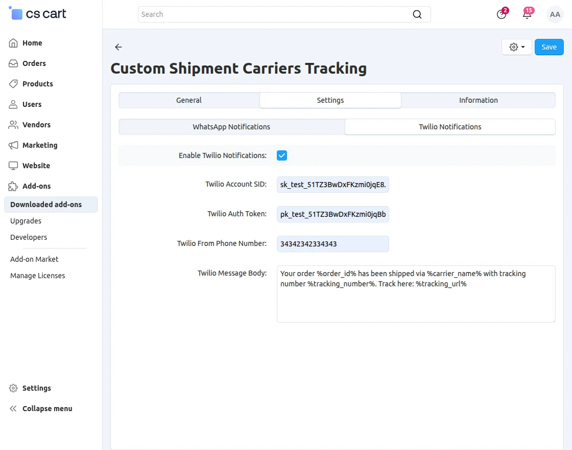Save the add-on settings
The height and width of the screenshot is (450, 572).
coord(549,47)
